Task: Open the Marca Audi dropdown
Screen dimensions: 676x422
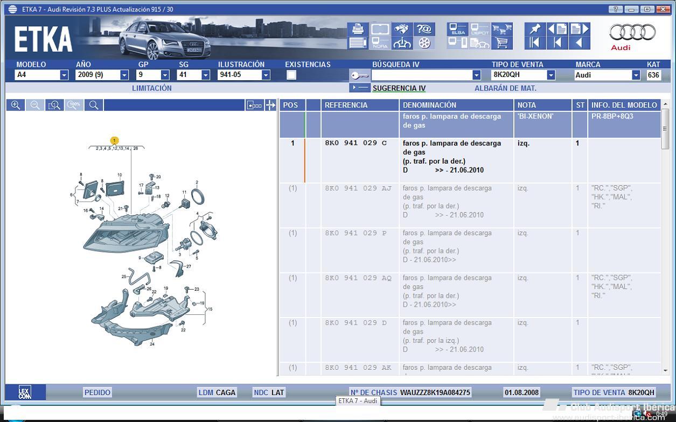Action: click(x=636, y=75)
